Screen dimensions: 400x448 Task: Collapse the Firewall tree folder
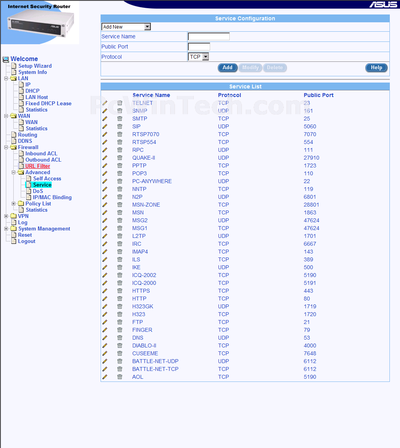(6, 148)
